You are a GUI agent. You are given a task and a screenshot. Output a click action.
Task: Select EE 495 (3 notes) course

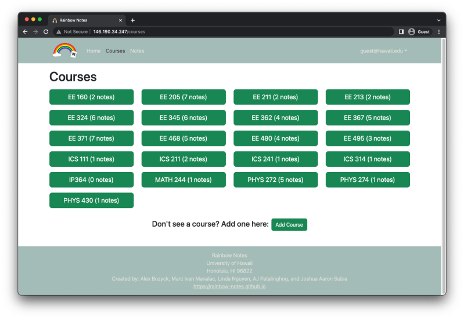pyautogui.click(x=368, y=138)
